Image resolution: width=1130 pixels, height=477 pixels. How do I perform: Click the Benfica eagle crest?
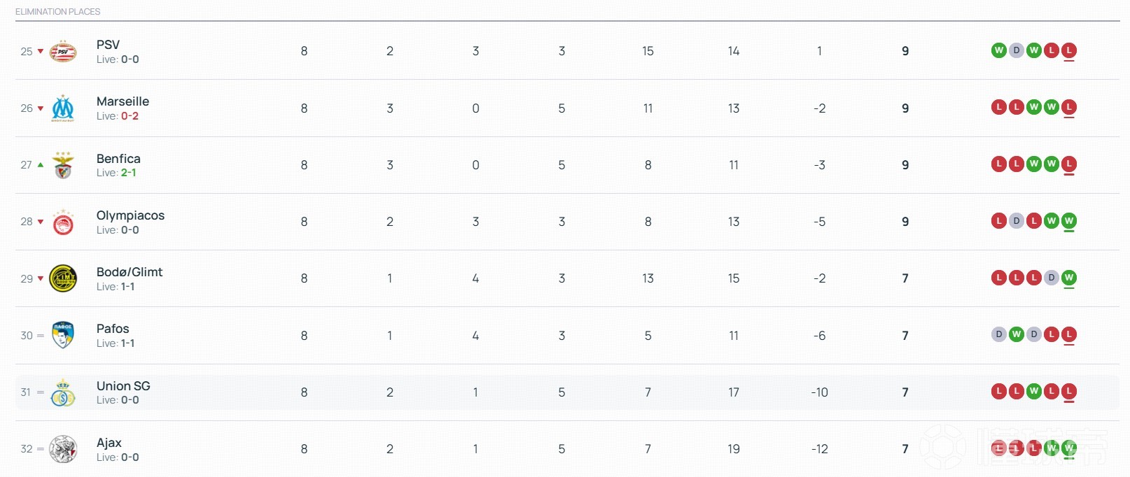(63, 165)
